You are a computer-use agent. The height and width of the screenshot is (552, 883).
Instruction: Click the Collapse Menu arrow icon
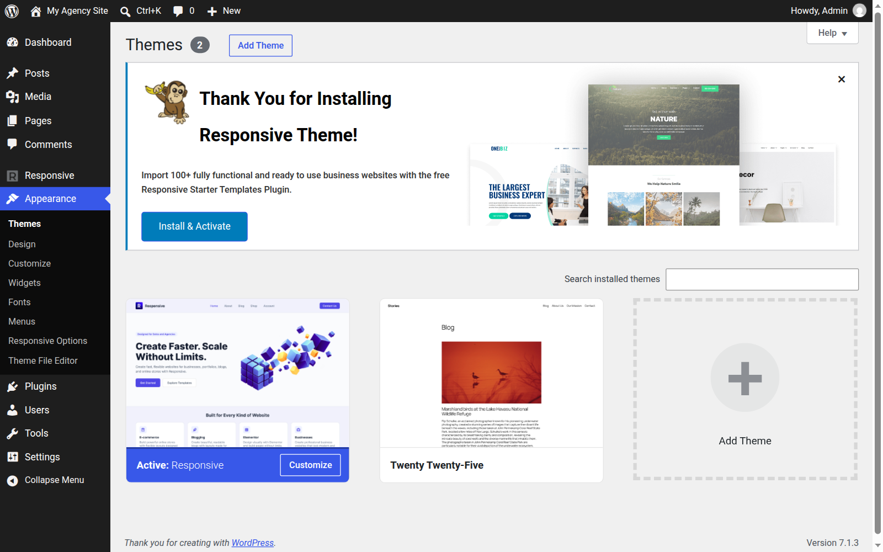point(13,480)
